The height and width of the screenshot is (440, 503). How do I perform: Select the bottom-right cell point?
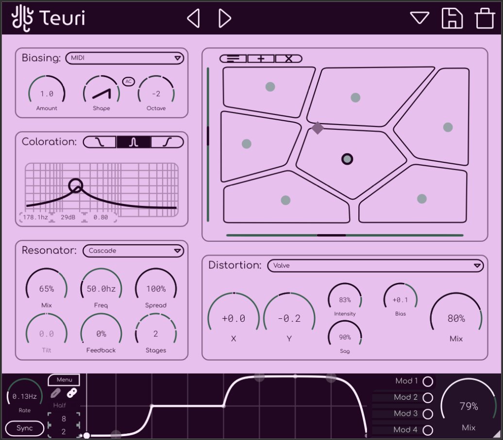pyautogui.click(x=421, y=199)
